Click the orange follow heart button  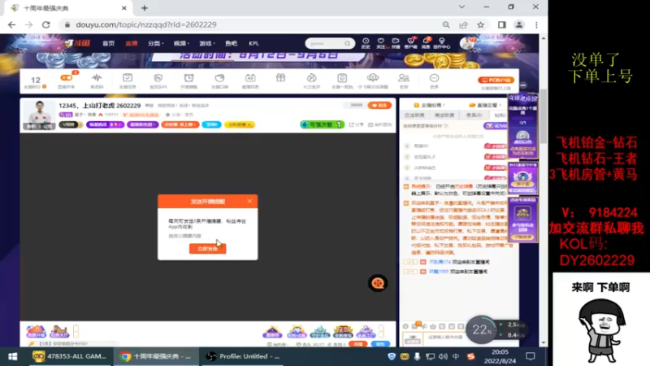[x=379, y=106]
